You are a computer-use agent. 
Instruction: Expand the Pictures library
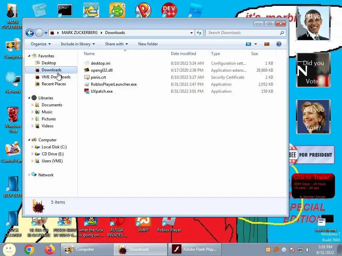click(x=32, y=119)
